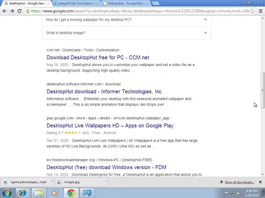Expand 'What is desktop image?' question

point(127,33)
